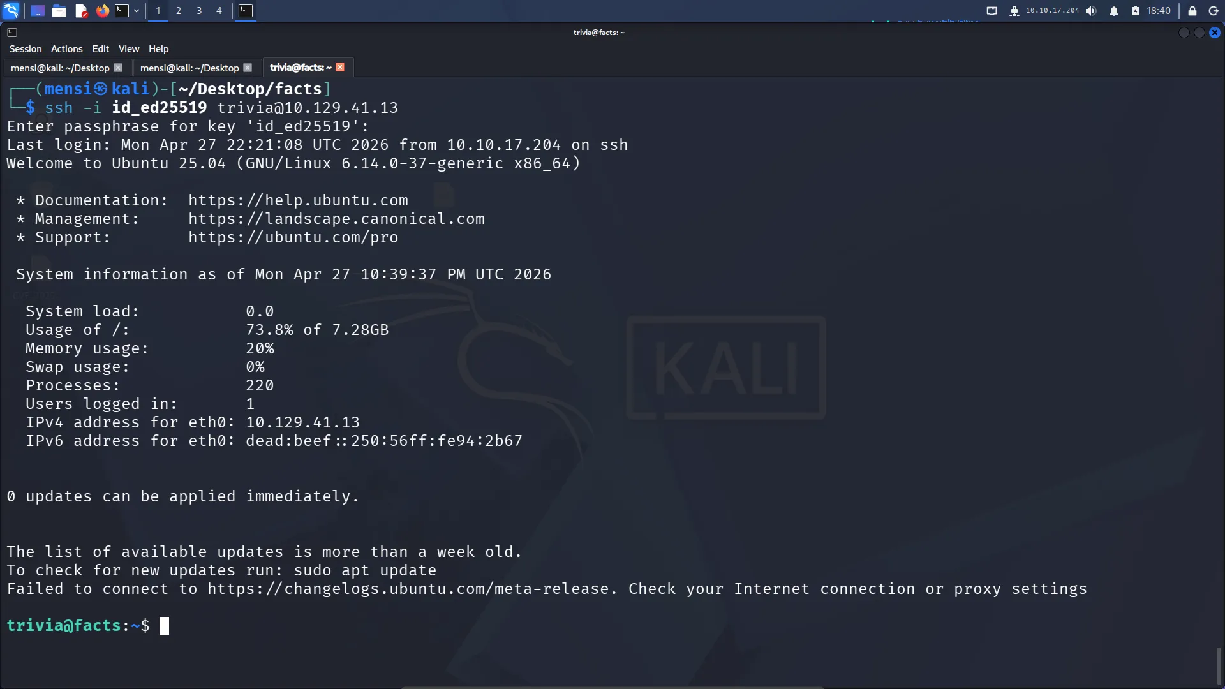
Task: Open the View menu
Action: click(x=129, y=49)
